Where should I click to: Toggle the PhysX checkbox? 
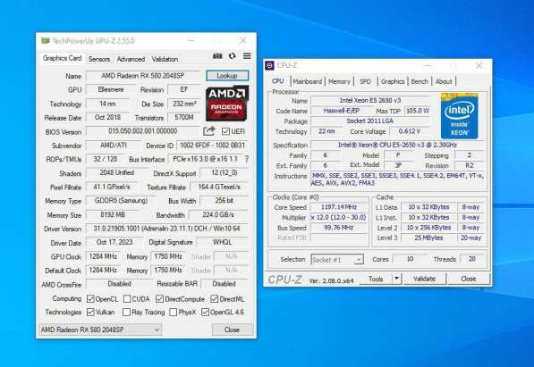[x=174, y=312]
